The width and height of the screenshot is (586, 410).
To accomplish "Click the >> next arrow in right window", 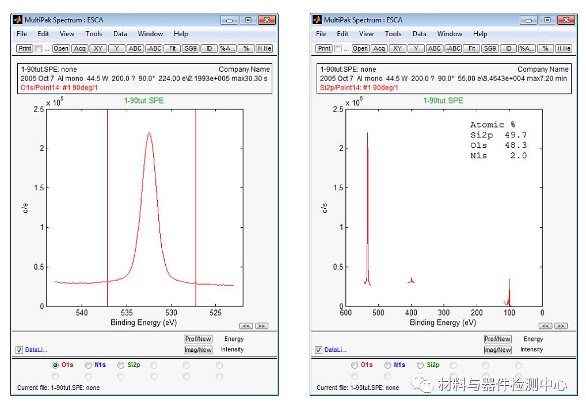I will (561, 326).
